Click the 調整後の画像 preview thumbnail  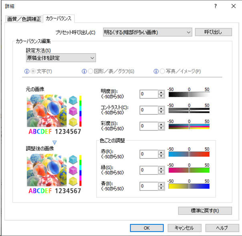click(x=54, y=169)
